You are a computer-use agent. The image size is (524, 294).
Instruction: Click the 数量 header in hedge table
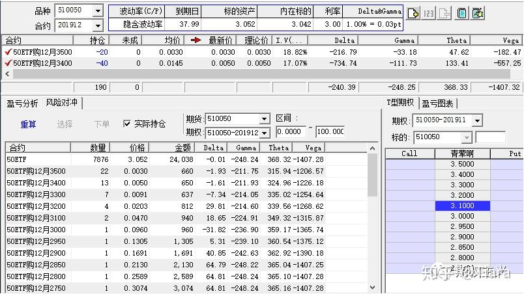pos(91,148)
